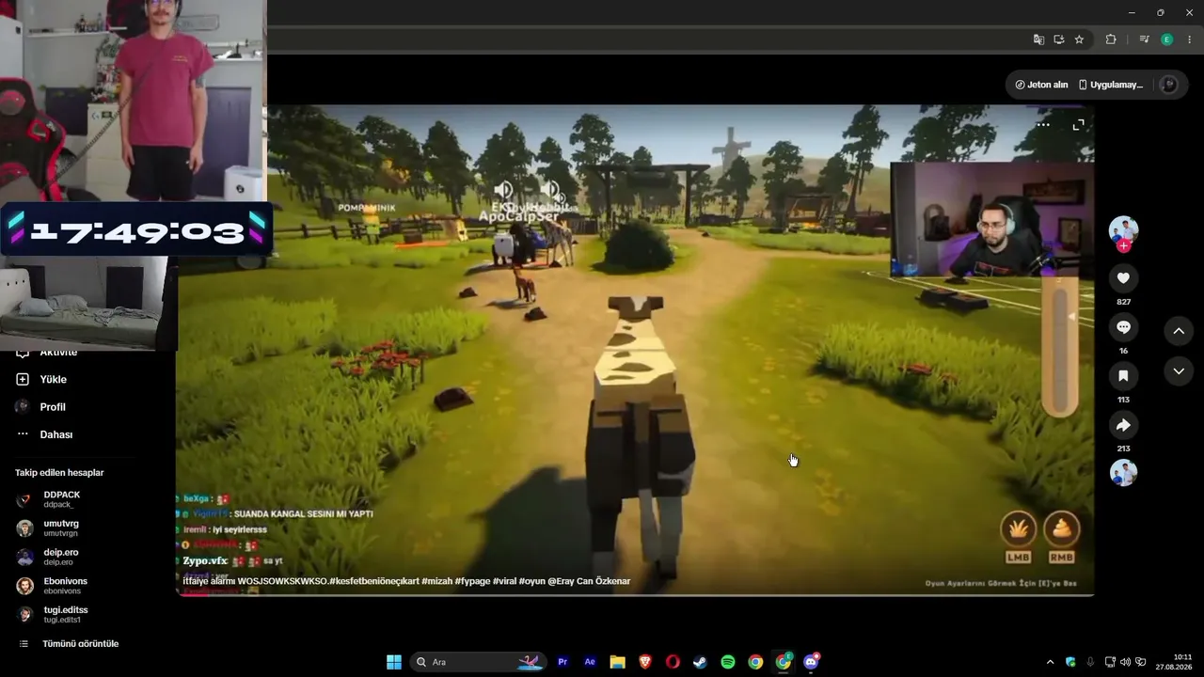Click the translate page icon in address bar
The height and width of the screenshot is (677, 1204).
click(1038, 39)
